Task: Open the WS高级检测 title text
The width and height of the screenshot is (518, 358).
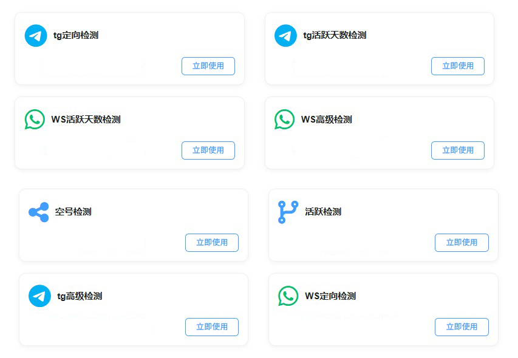Action: point(326,120)
